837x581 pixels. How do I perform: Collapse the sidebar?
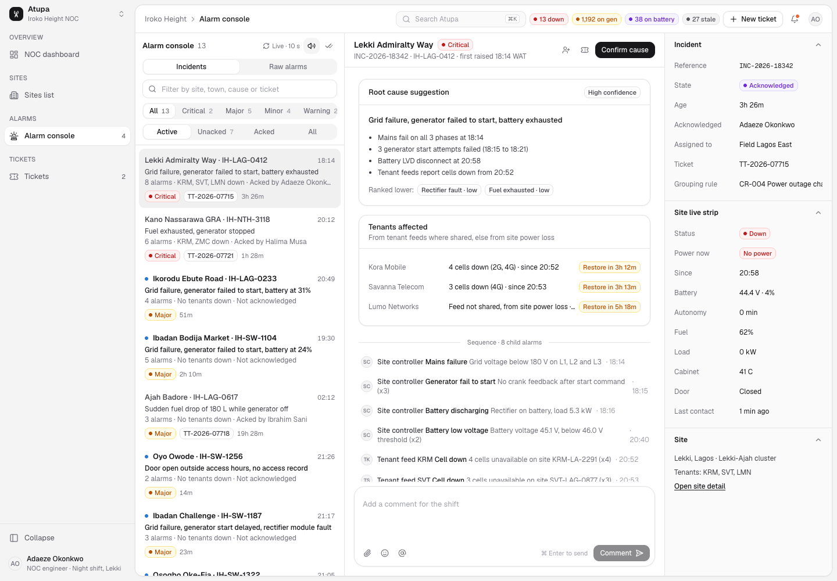(67, 538)
